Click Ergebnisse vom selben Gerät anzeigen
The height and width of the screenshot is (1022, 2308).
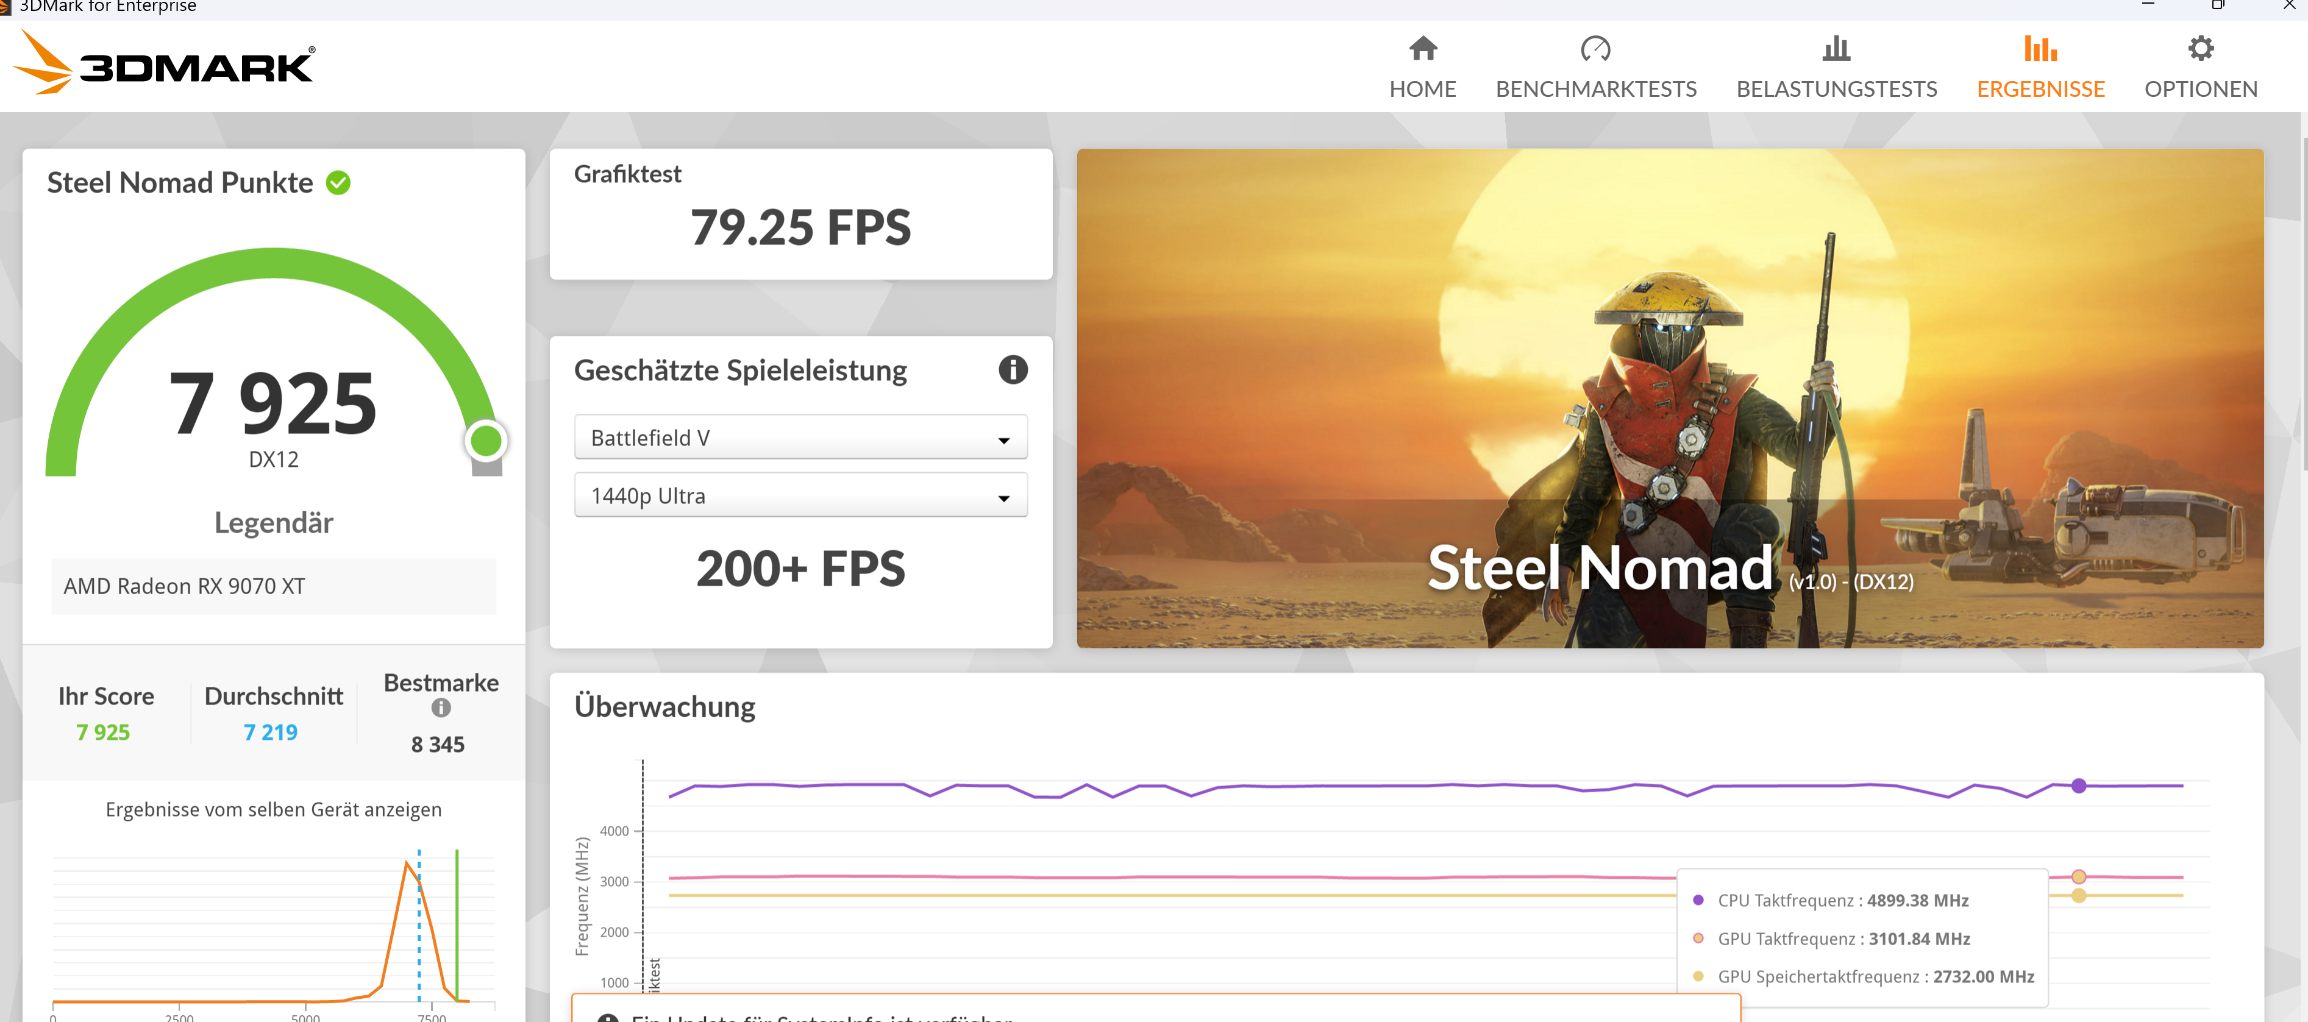coord(273,810)
